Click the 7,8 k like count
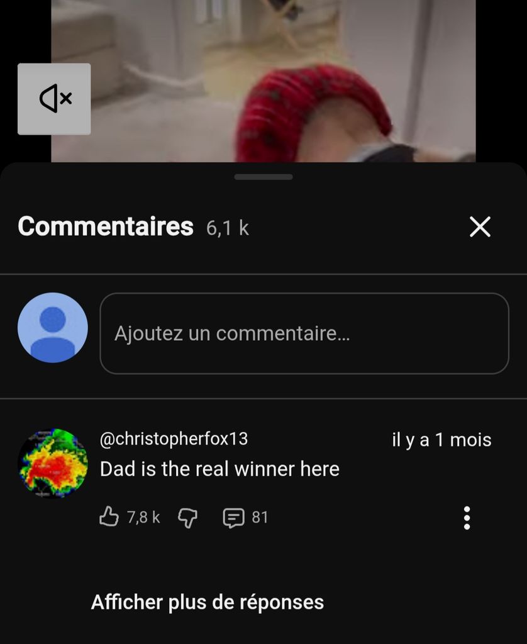 click(x=143, y=518)
